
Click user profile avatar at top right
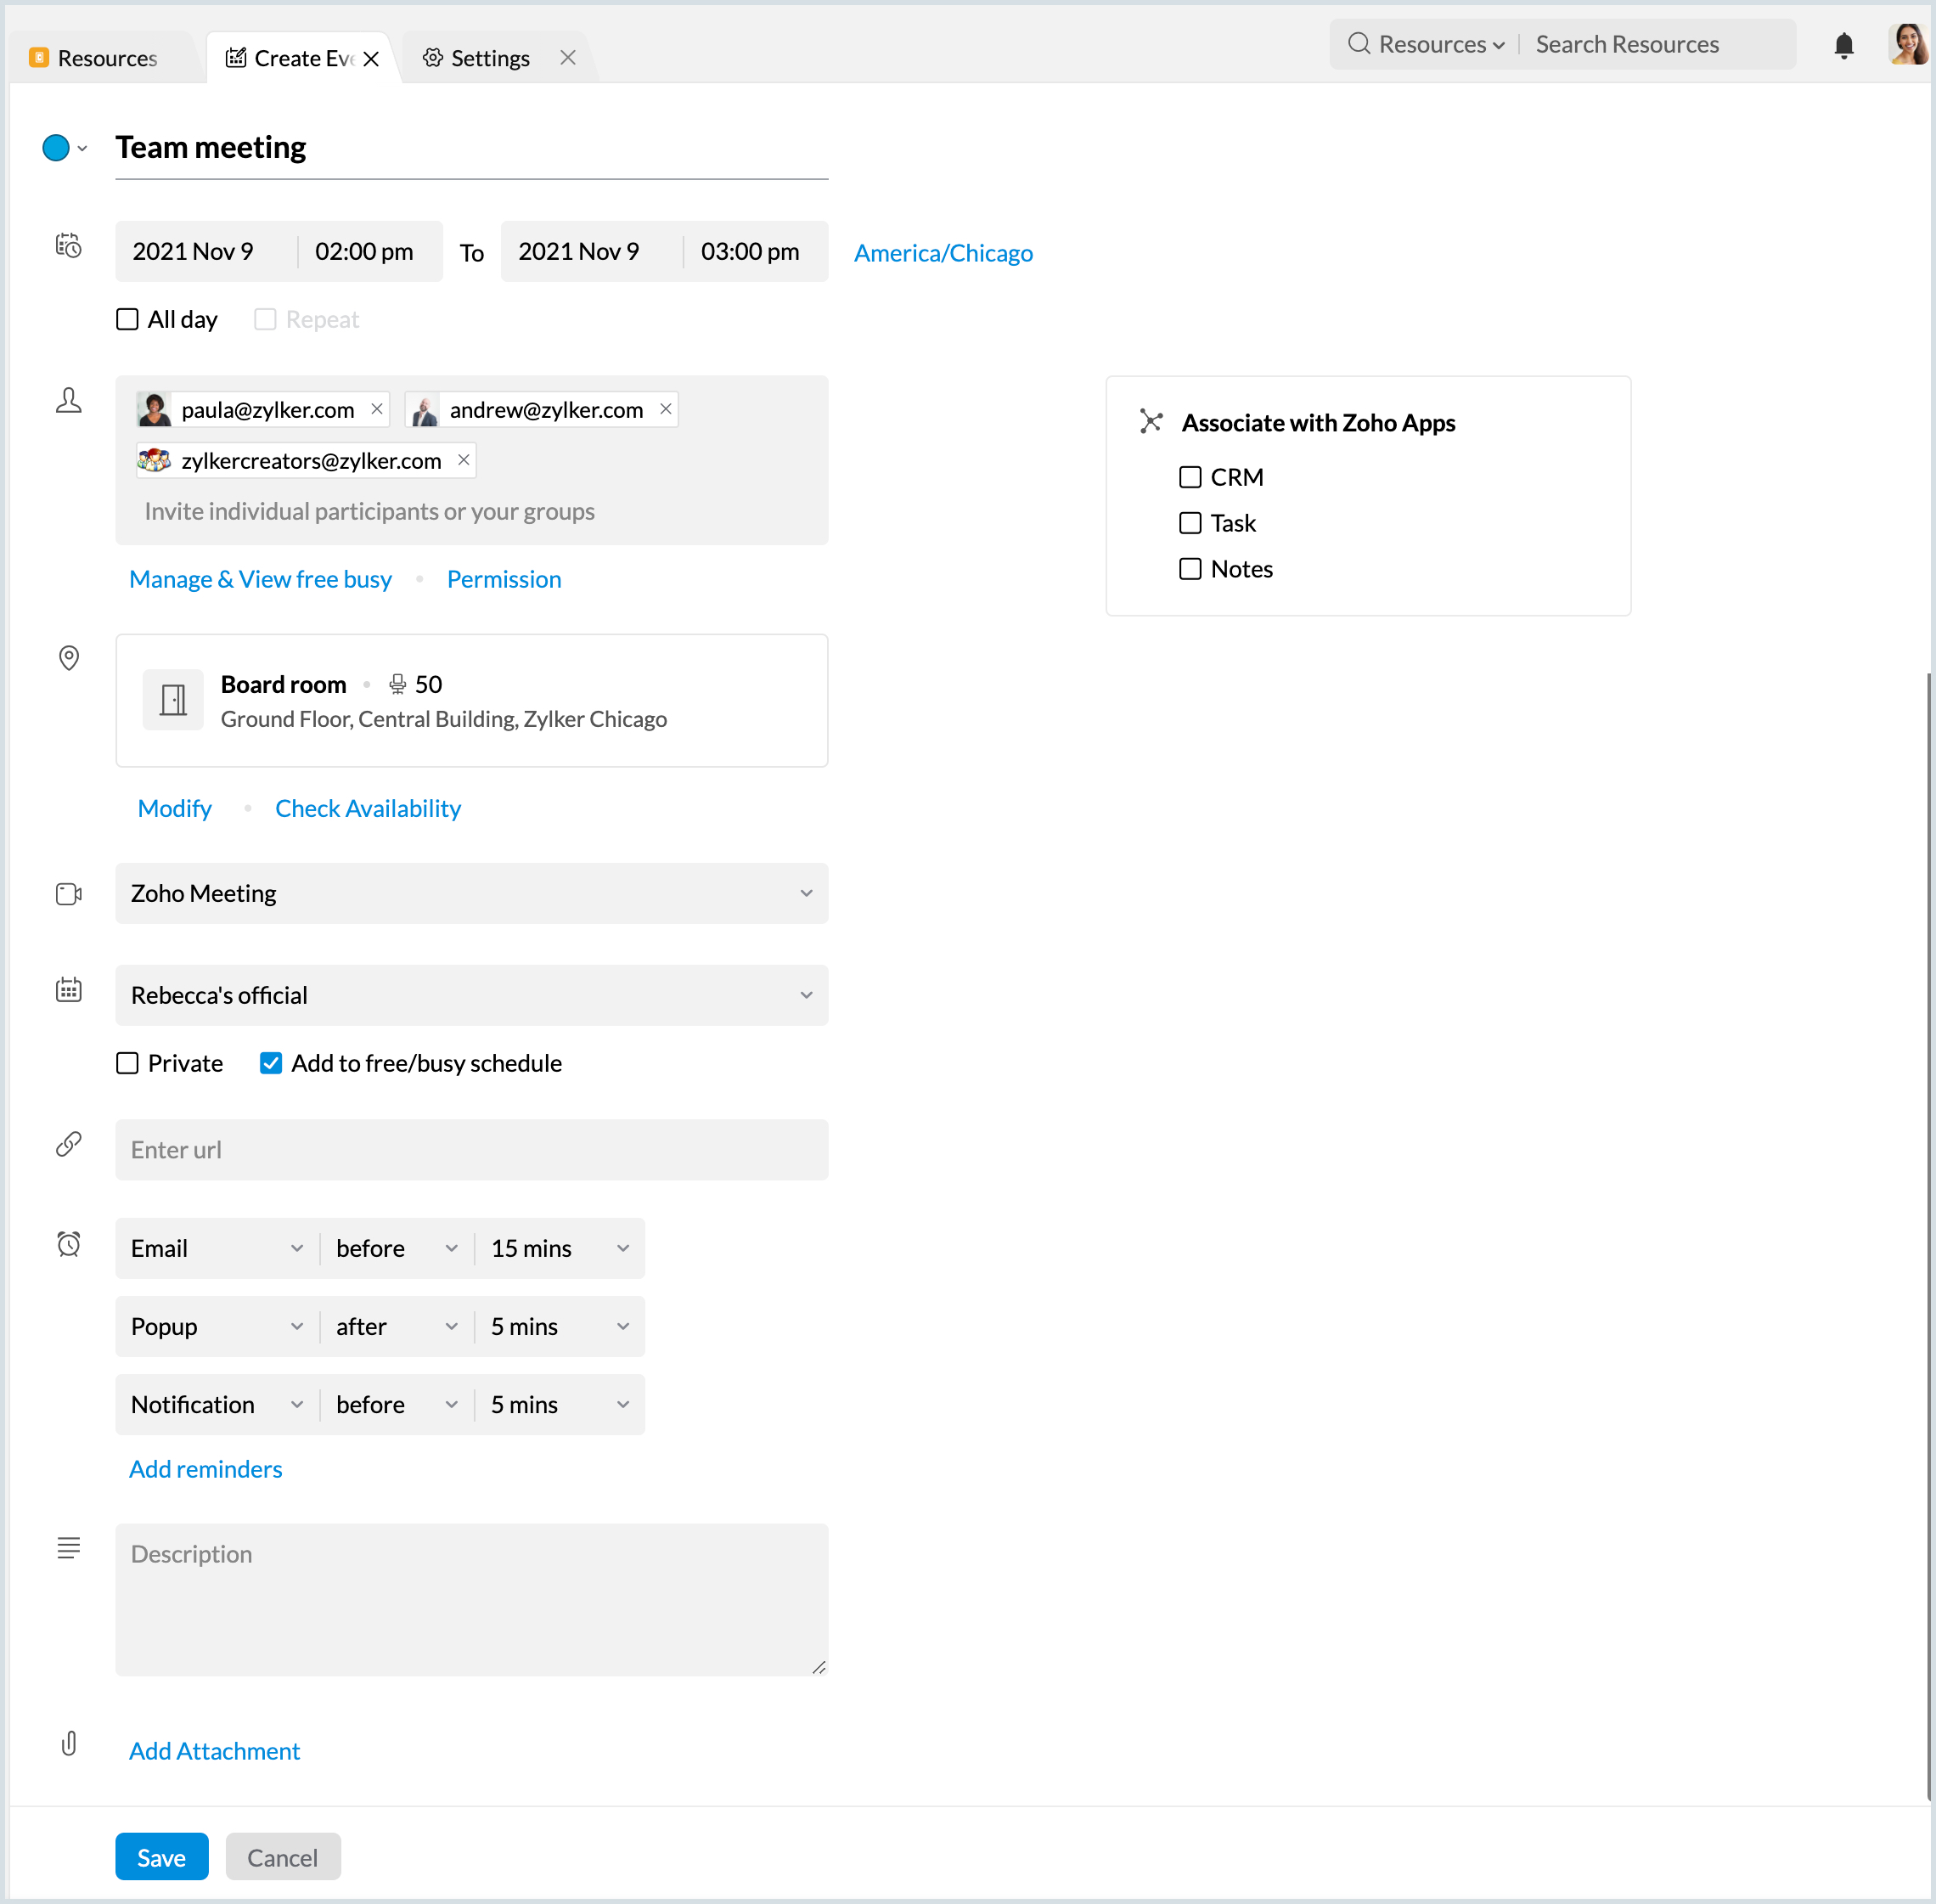pyautogui.click(x=1908, y=44)
